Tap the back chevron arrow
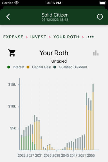Viewport: 108px width, 162px height. pyautogui.click(x=8, y=17)
